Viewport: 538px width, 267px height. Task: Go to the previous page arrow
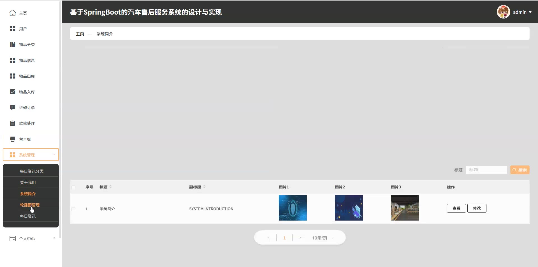268,238
